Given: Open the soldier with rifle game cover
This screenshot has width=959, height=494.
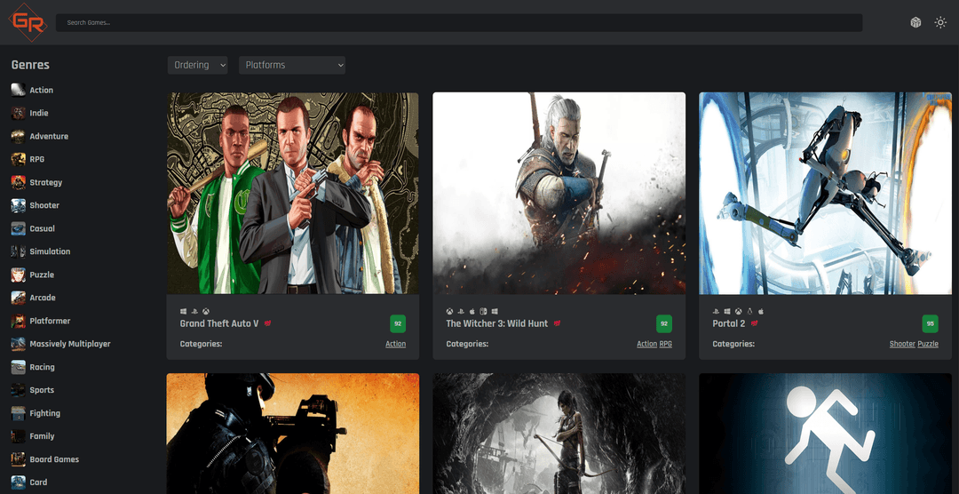Looking at the screenshot, I should (x=293, y=434).
